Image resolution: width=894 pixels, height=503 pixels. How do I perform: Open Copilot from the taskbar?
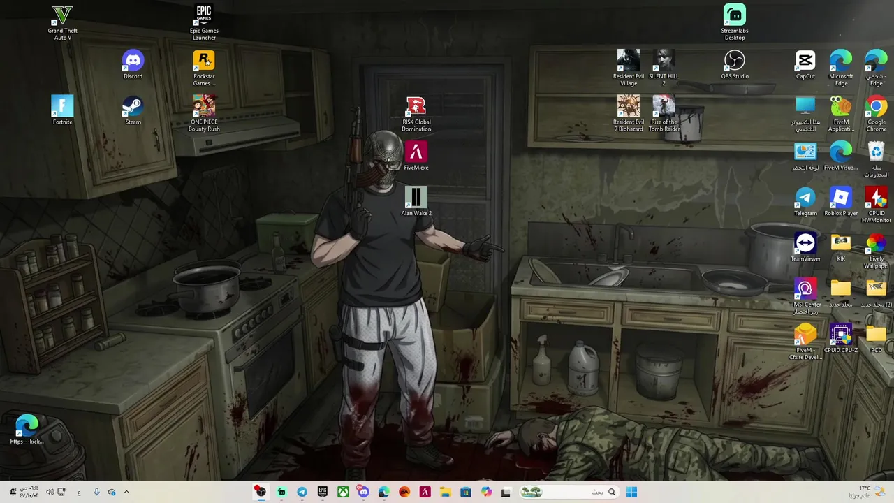[486, 492]
